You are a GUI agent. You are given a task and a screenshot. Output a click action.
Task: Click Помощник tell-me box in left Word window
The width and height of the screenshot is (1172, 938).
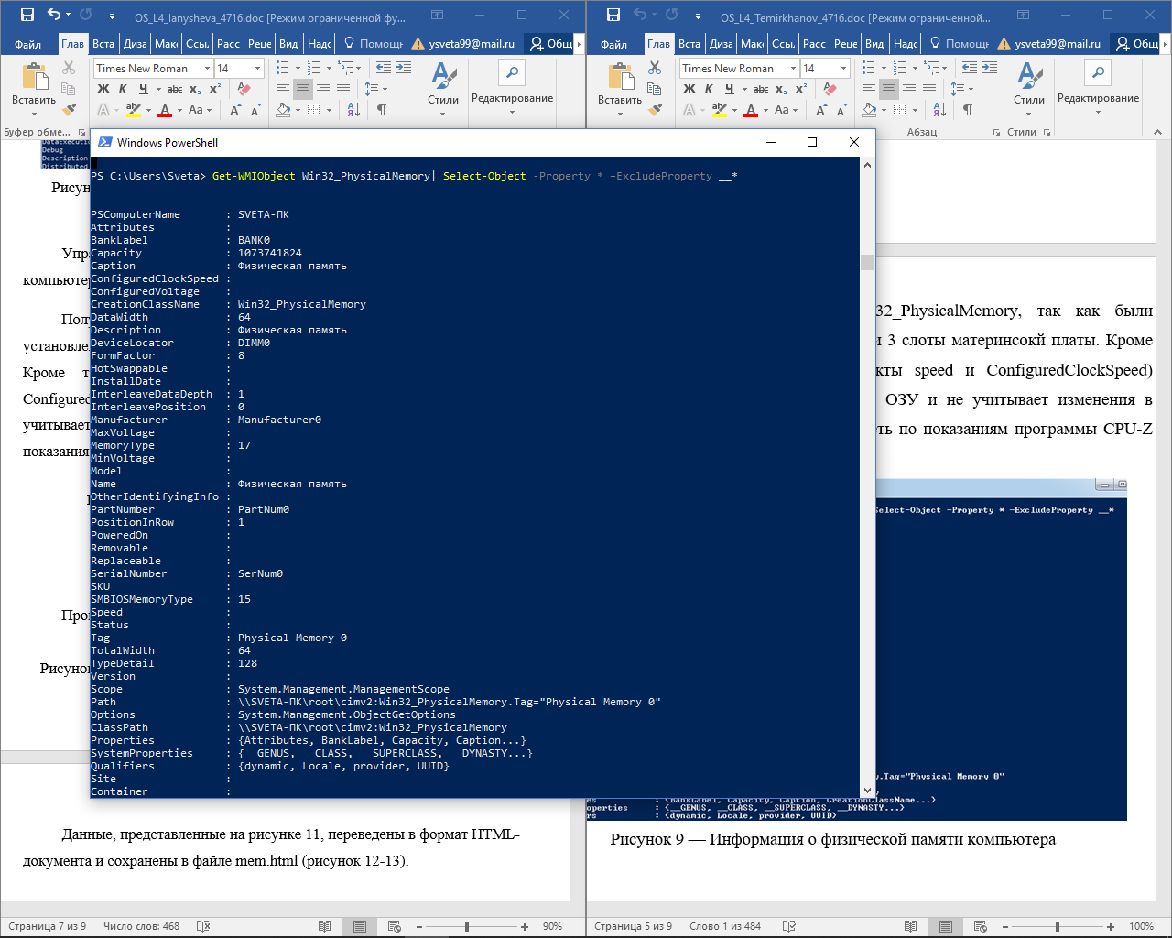point(374,44)
